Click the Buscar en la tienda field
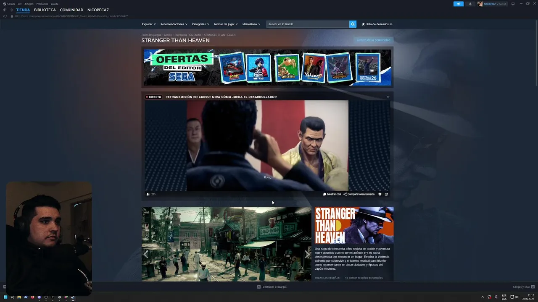 click(308, 24)
